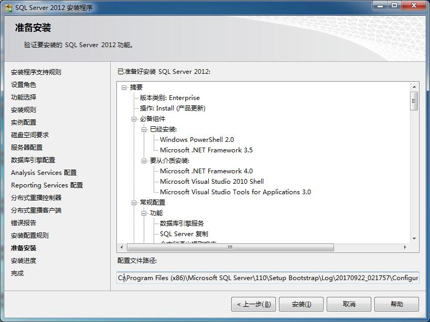Collapse the 功能 node
This screenshot has height=322, width=430.
pos(144,213)
